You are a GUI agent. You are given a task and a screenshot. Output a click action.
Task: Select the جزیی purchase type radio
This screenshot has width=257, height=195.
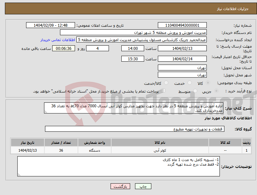pos(216,91)
